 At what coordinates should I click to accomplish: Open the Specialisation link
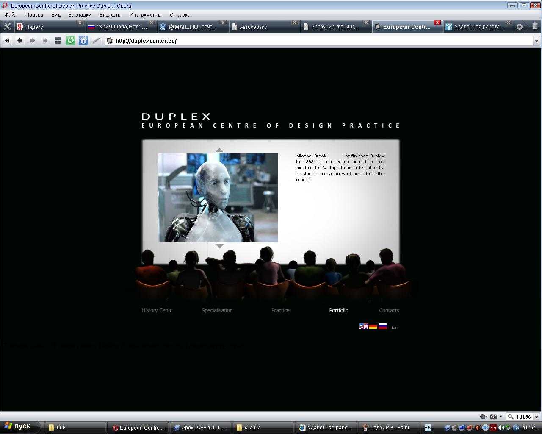point(217,310)
